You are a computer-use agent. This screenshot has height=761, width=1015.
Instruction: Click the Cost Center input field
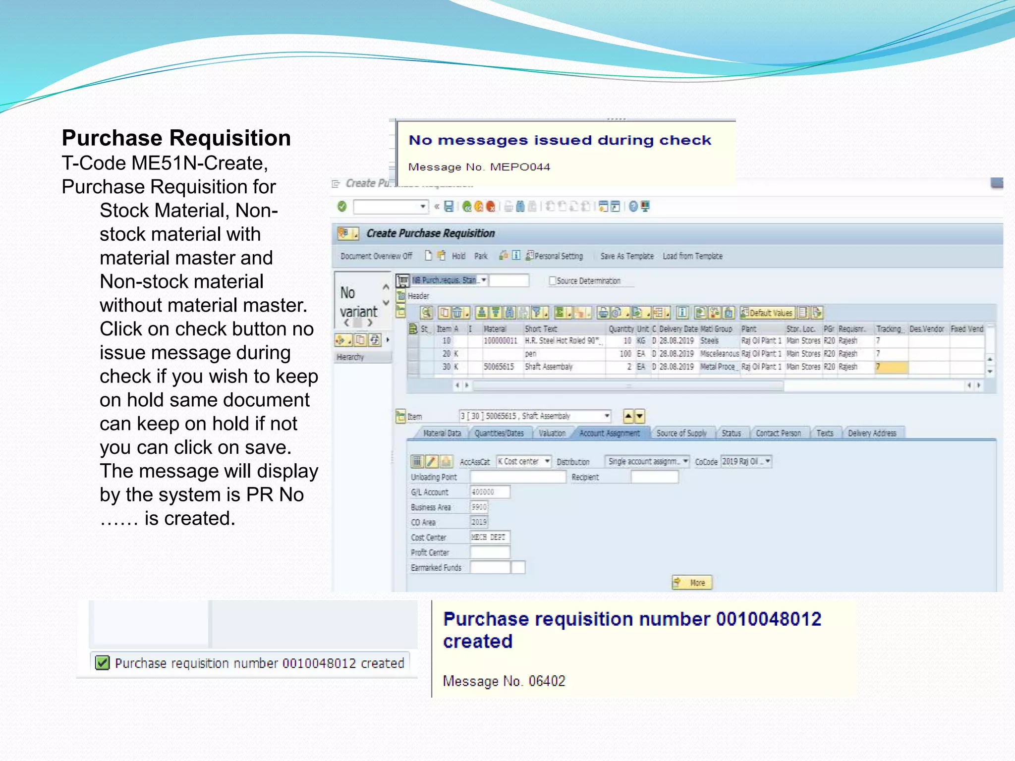click(489, 537)
